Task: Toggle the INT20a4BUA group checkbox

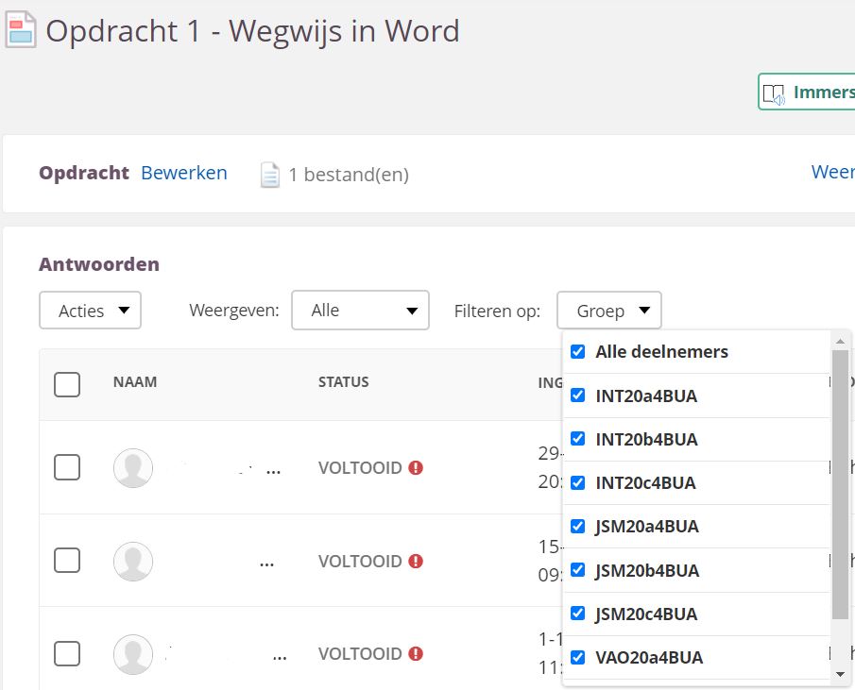Action: pos(578,395)
